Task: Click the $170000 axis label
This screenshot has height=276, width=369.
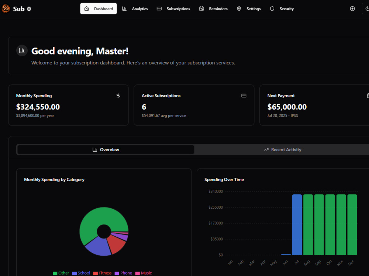Action: point(215,223)
